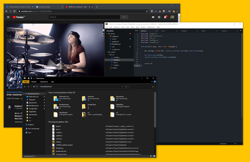Open a new Chrome tab with plus
Viewport: 250px width, 162px height.
[x=97, y=7]
